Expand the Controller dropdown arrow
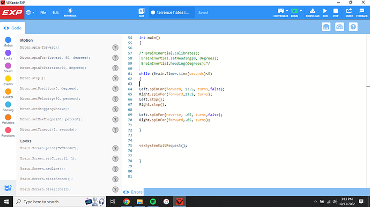The height and width of the screenshot is (207, 370). coord(287,11)
